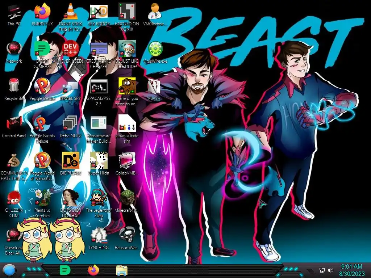
Task: Open the This PC desktop icon
Action: (14, 12)
